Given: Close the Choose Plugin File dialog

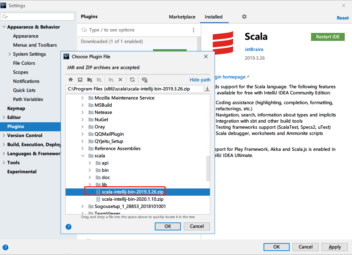Looking at the screenshot, I should 206,56.
